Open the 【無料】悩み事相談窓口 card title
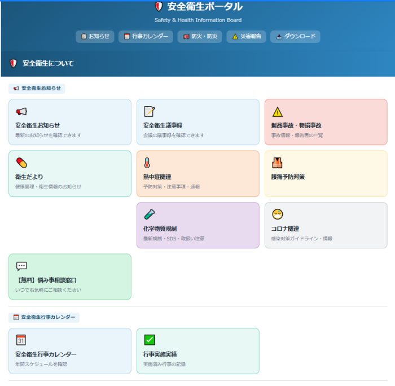This screenshot has height=386, width=395. point(46,280)
